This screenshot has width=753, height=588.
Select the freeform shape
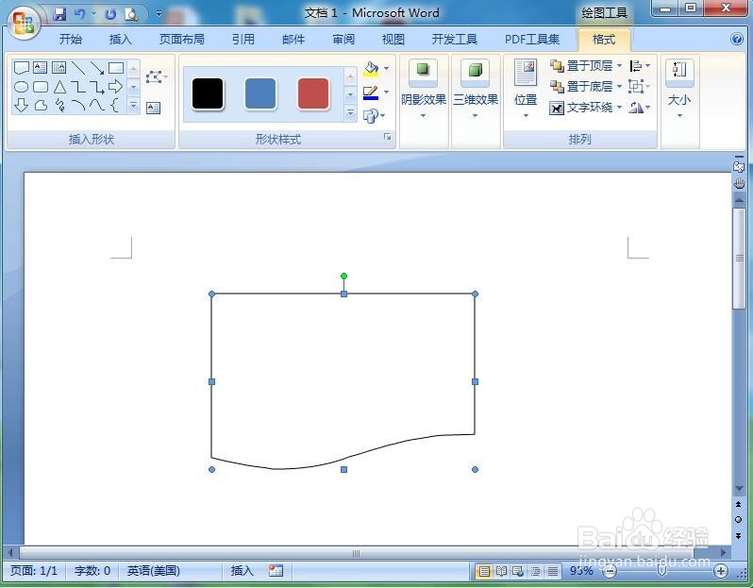pos(41,105)
